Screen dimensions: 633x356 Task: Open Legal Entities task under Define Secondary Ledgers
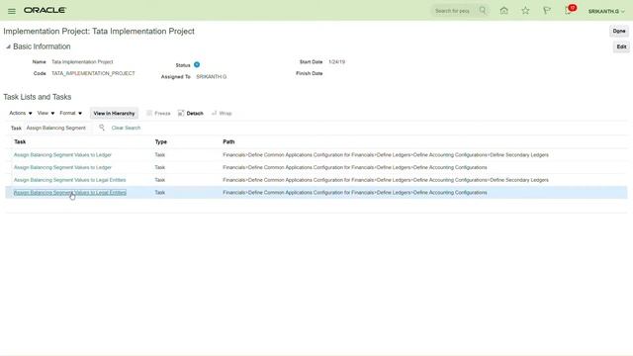(70, 180)
